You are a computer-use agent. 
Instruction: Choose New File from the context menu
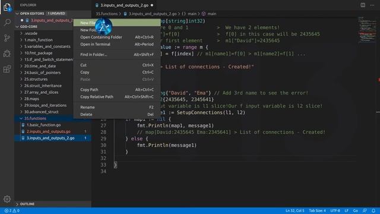click(x=117, y=23)
